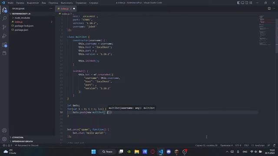Open the Выделение menu

coord(33,3)
